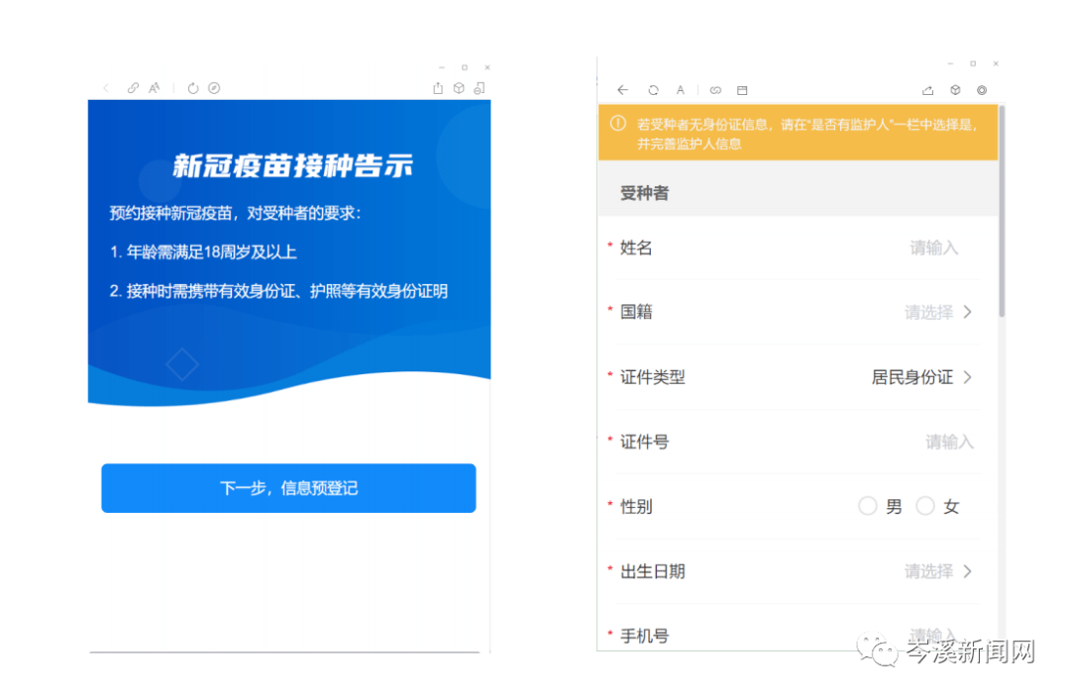Close the registration form window
Screen dimensions: 1070x698
pos(996,63)
